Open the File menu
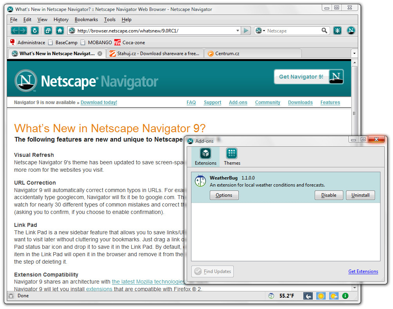Image resolution: width=393 pixels, height=309 pixels. 14,20
